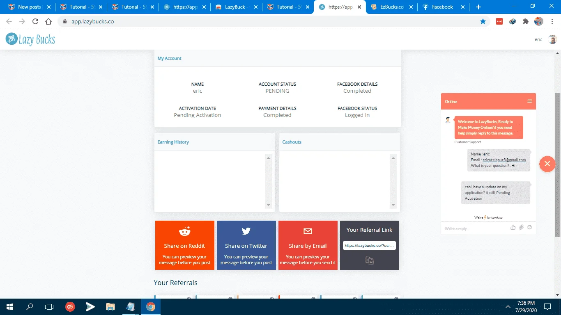This screenshot has width=561, height=315.
Task: Open Windows search in taskbar
Action: click(30, 306)
